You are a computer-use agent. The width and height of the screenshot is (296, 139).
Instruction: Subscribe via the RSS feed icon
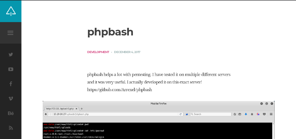11,128
